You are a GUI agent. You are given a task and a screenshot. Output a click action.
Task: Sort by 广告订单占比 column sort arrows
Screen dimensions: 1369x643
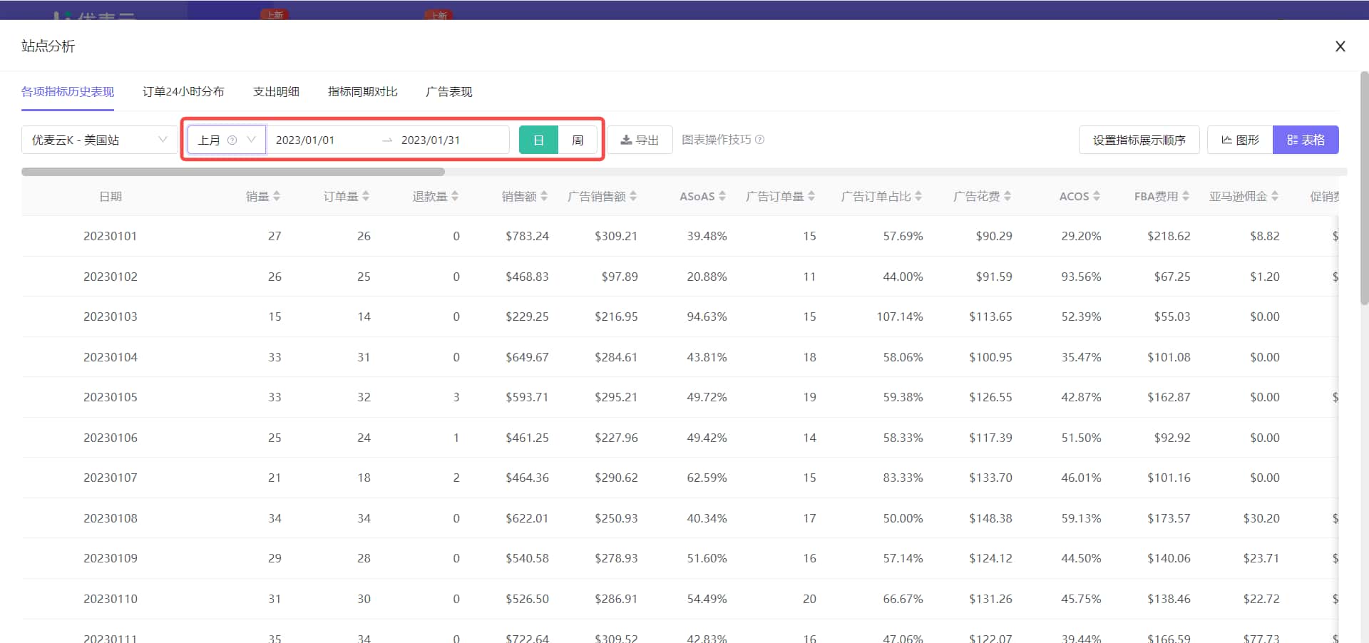click(918, 196)
